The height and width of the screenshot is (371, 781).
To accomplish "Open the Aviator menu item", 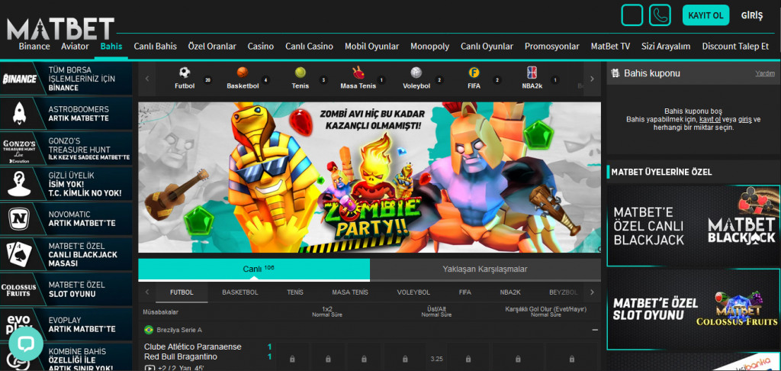I will tap(75, 47).
